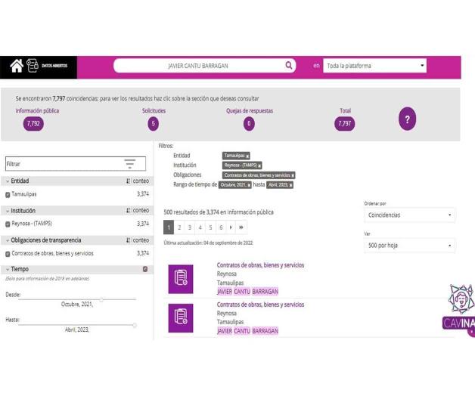Screen dimensions: 475x396
Task: Open the Datos Abiertos section icon
Action: [x=33, y=67]
